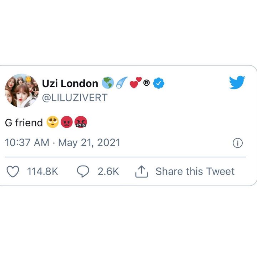Viewport: 257px width, 257px height.
Task: Click the red angry face emoji
Action: pyautogui.click(x=66, y=123)
